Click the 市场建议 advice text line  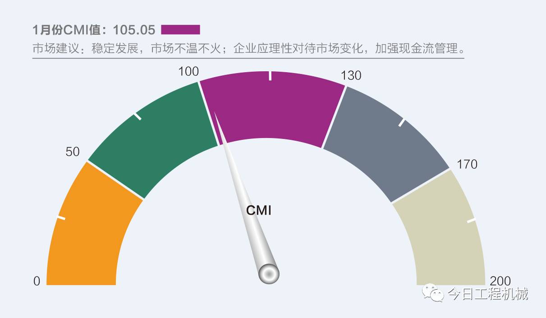coord(248,49)
